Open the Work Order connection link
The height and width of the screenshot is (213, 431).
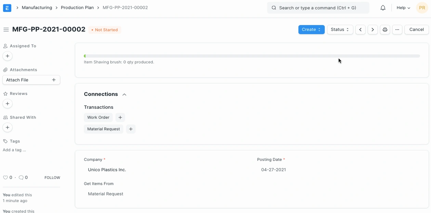tap(98, 118)
